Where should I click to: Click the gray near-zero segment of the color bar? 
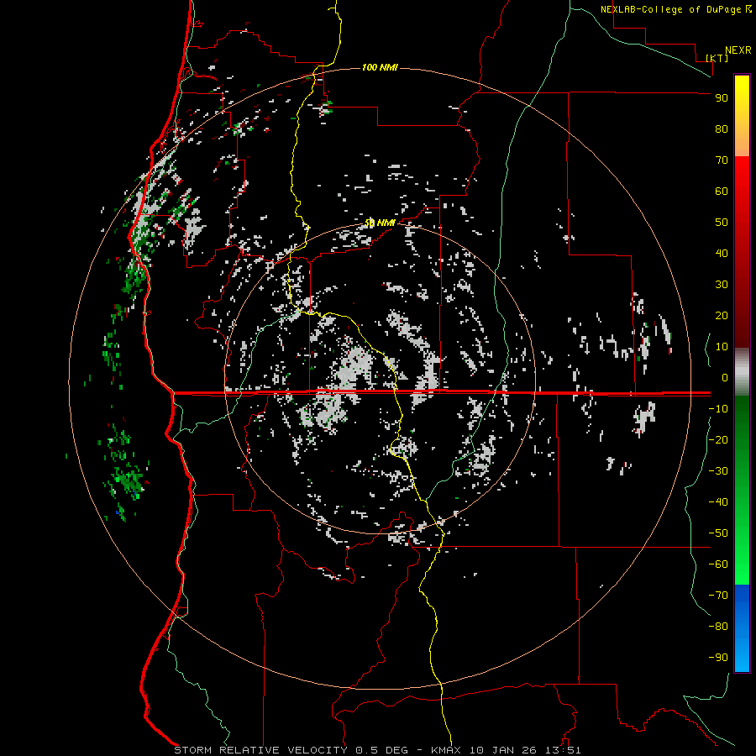[742, 372]
